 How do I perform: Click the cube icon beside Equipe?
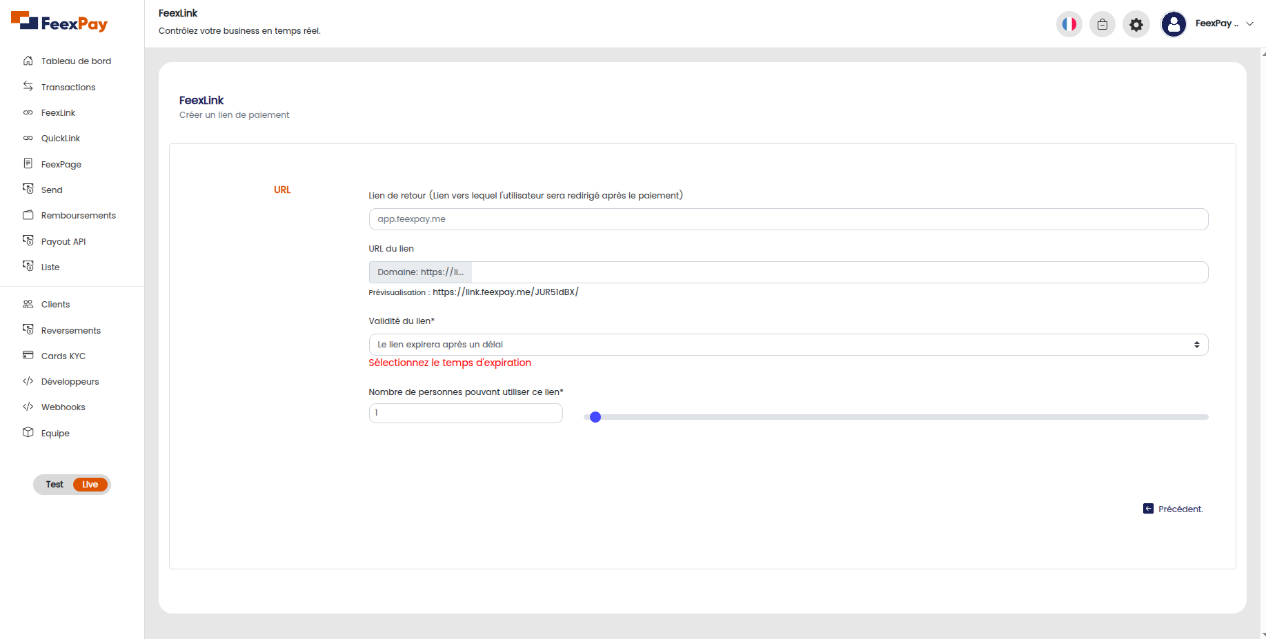(x=28, y=432)
